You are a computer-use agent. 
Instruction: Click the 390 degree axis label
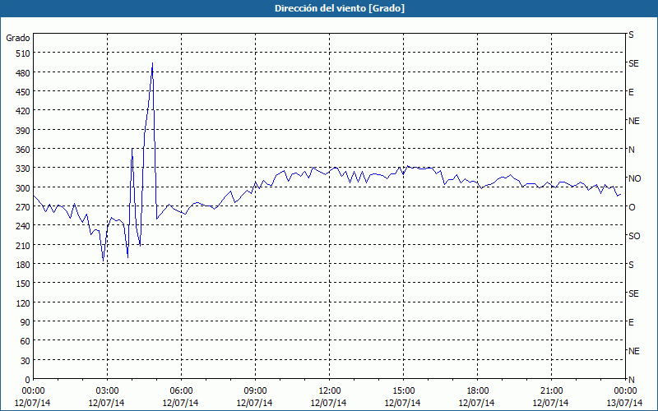[23, 131]
